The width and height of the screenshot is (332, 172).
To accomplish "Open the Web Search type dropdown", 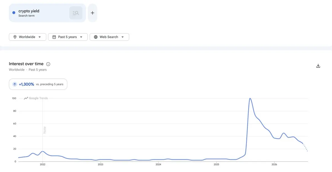I will point(109,37).
